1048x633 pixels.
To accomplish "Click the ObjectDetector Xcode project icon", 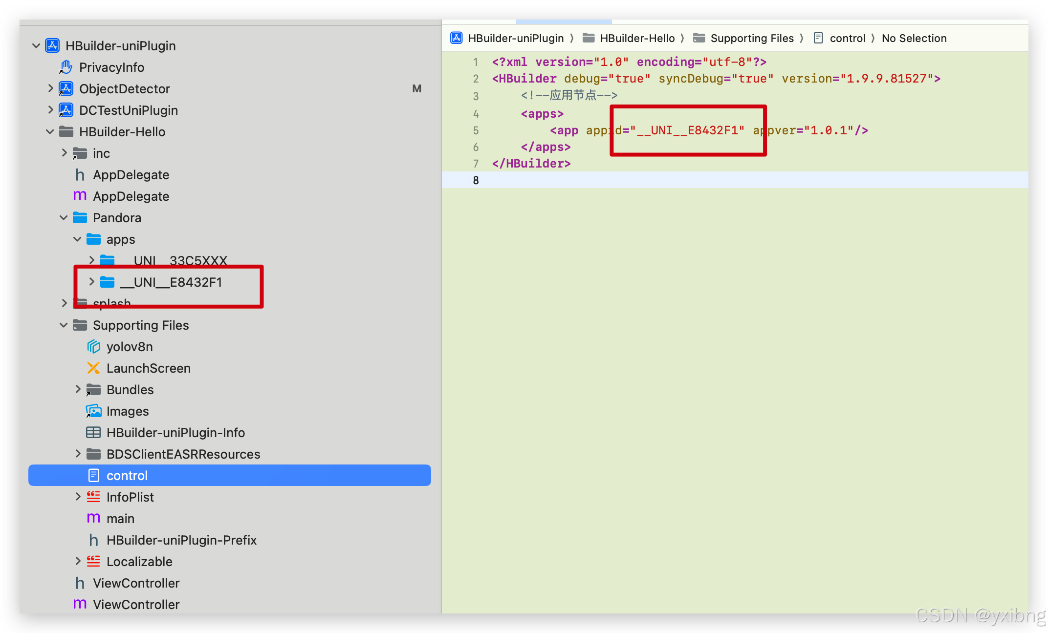I will 66,89.
